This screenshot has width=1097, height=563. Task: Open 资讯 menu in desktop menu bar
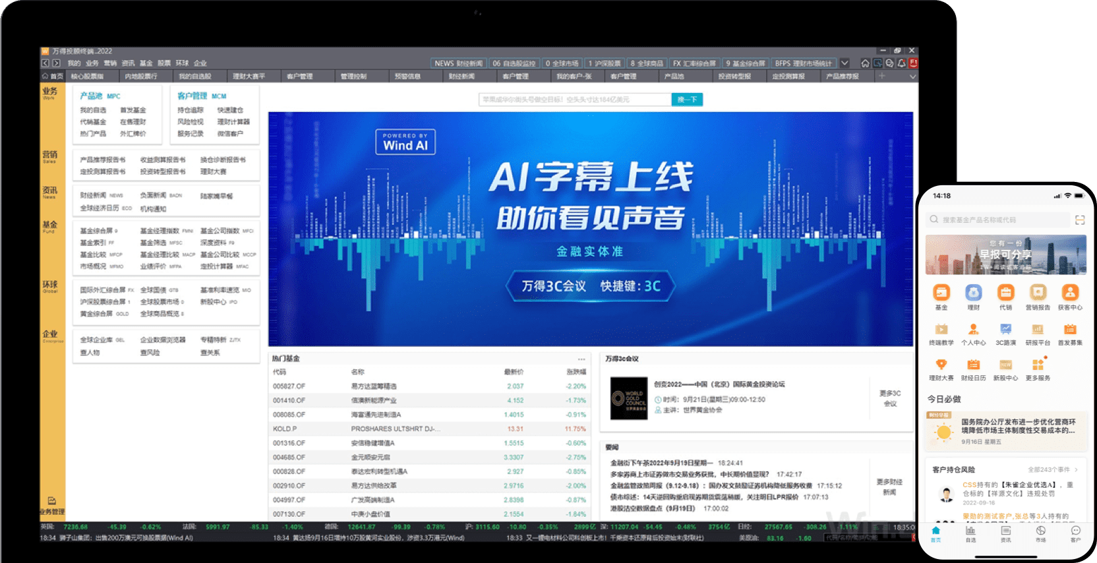pos(128,63)
